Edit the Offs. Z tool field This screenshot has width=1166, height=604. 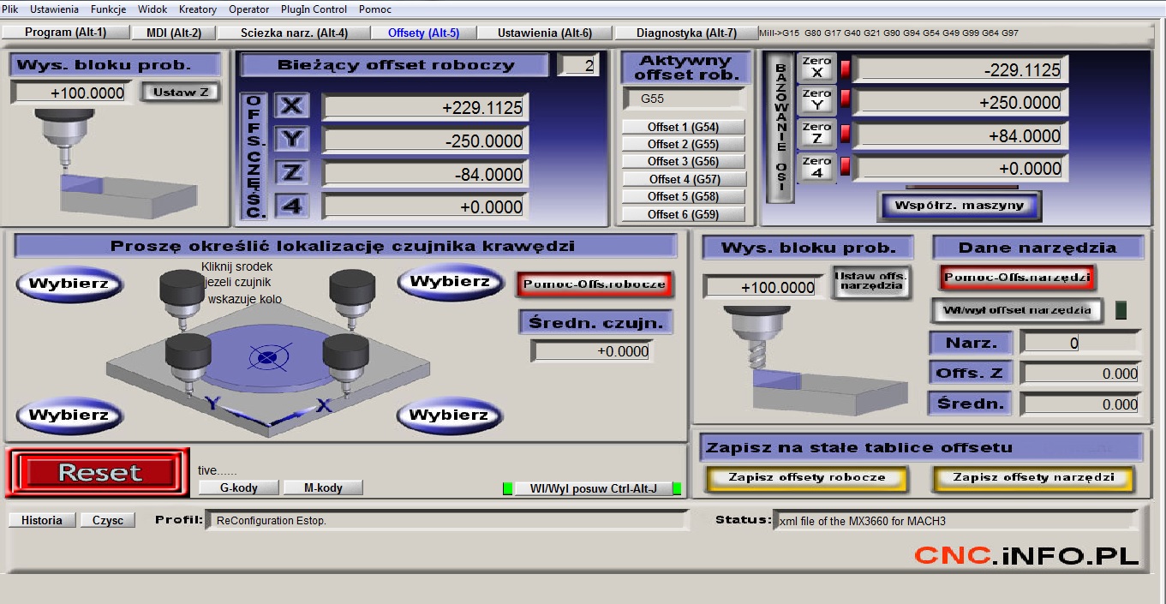pos(1080,374)
